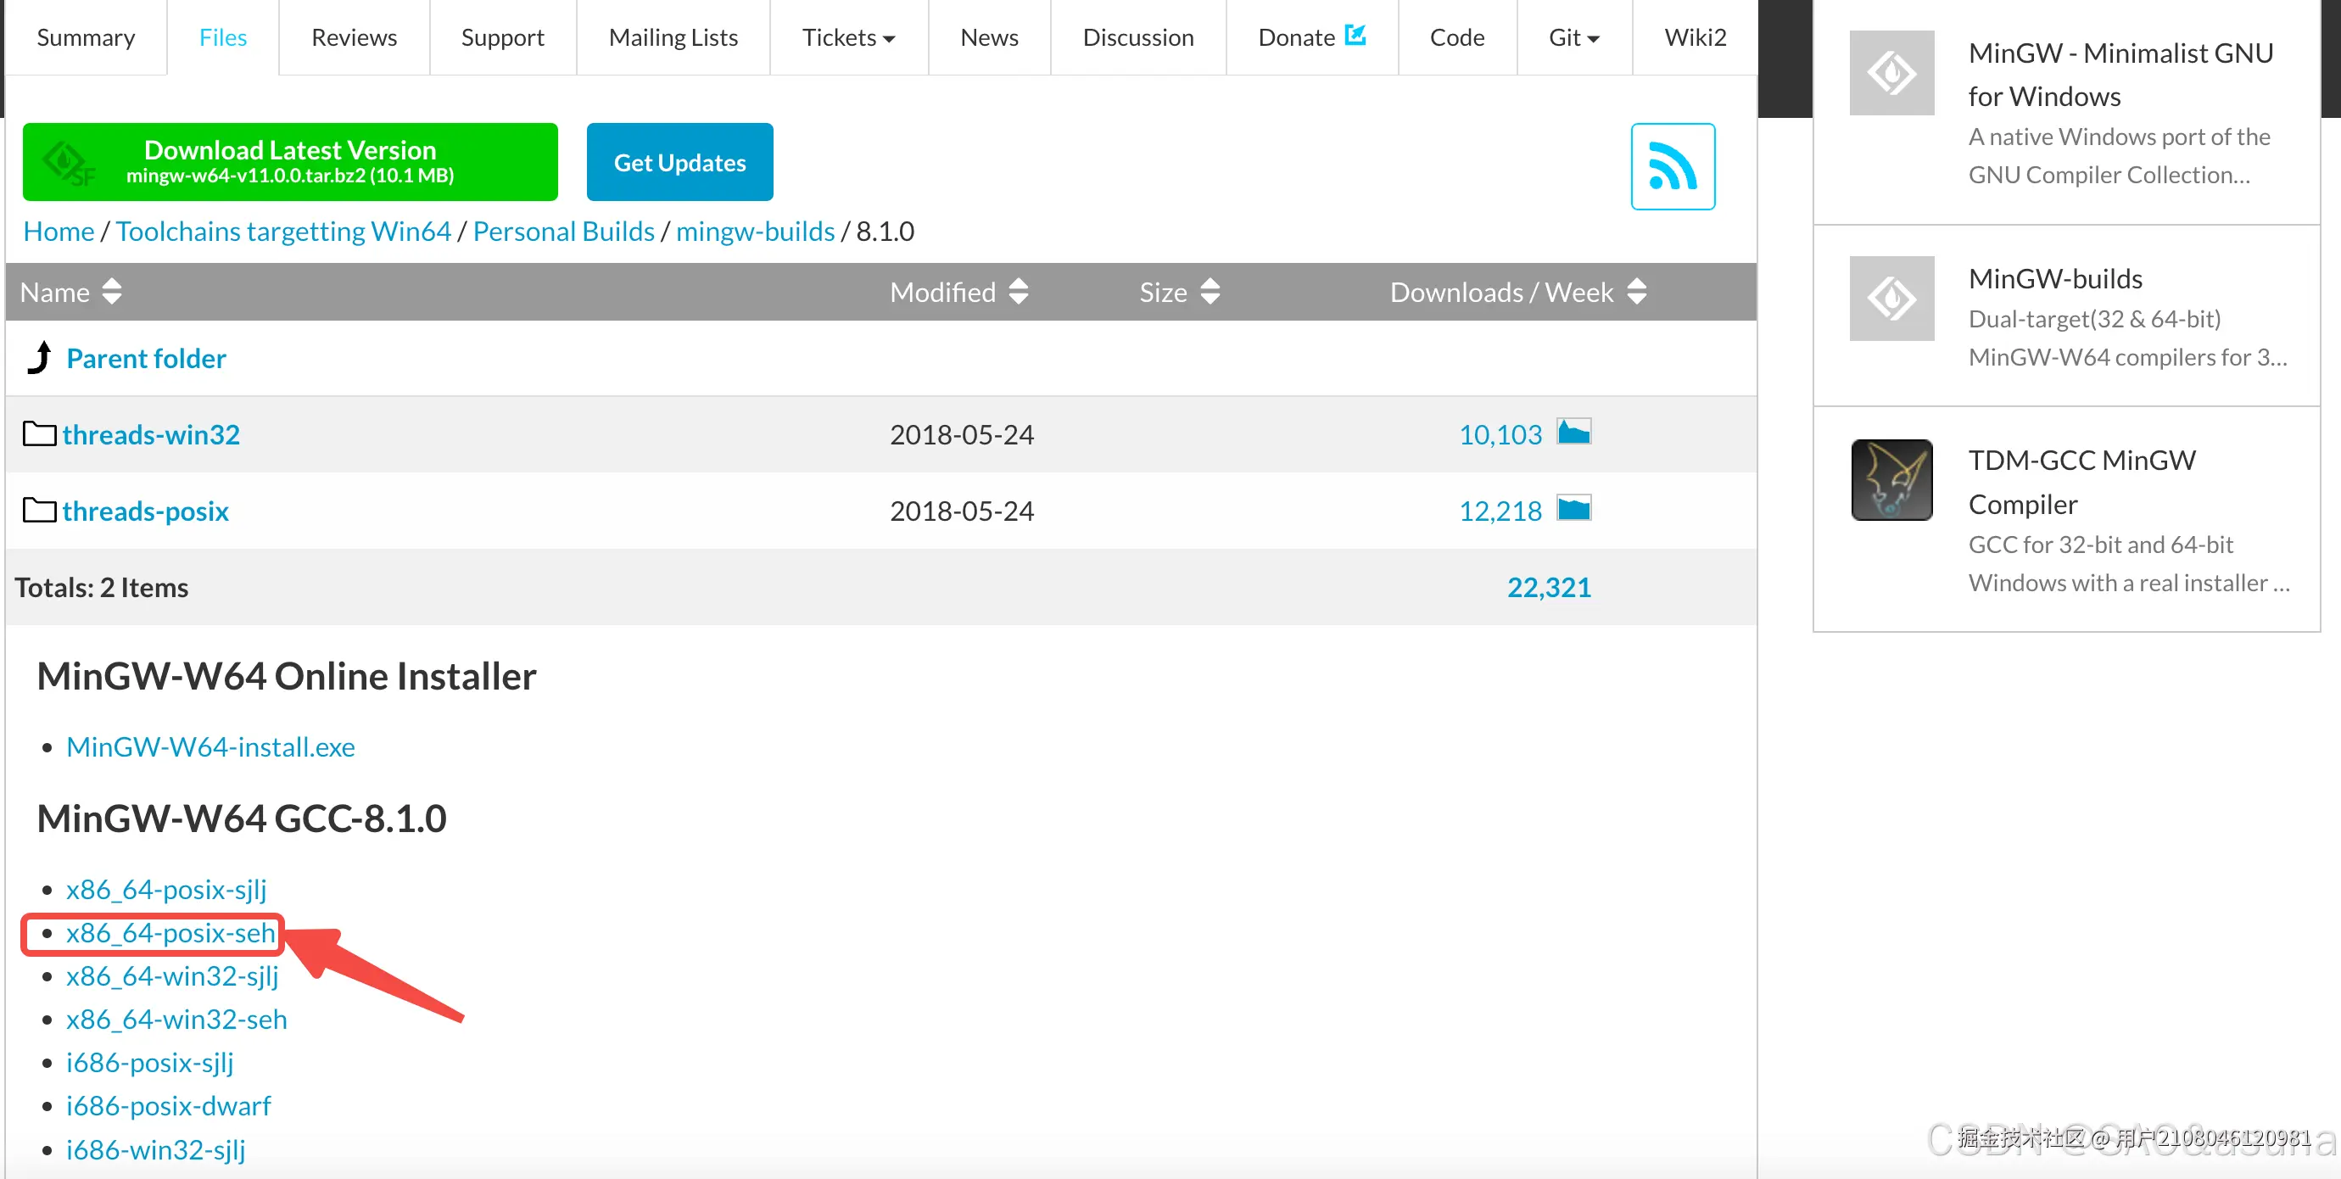Viewport: 2341px width, 1179px height.
Task: Click the RSS feed icon
Action: point(1672,166)
